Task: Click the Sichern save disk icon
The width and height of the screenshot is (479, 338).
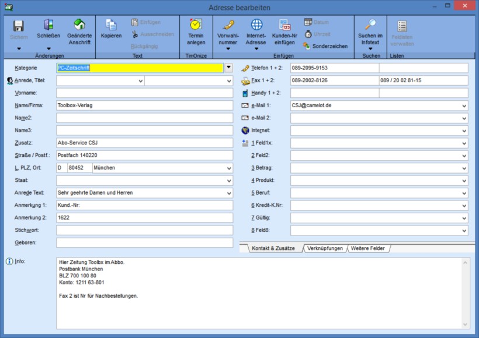Action: [x=18, y=26]
